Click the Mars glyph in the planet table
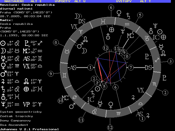 pos(3,73)
